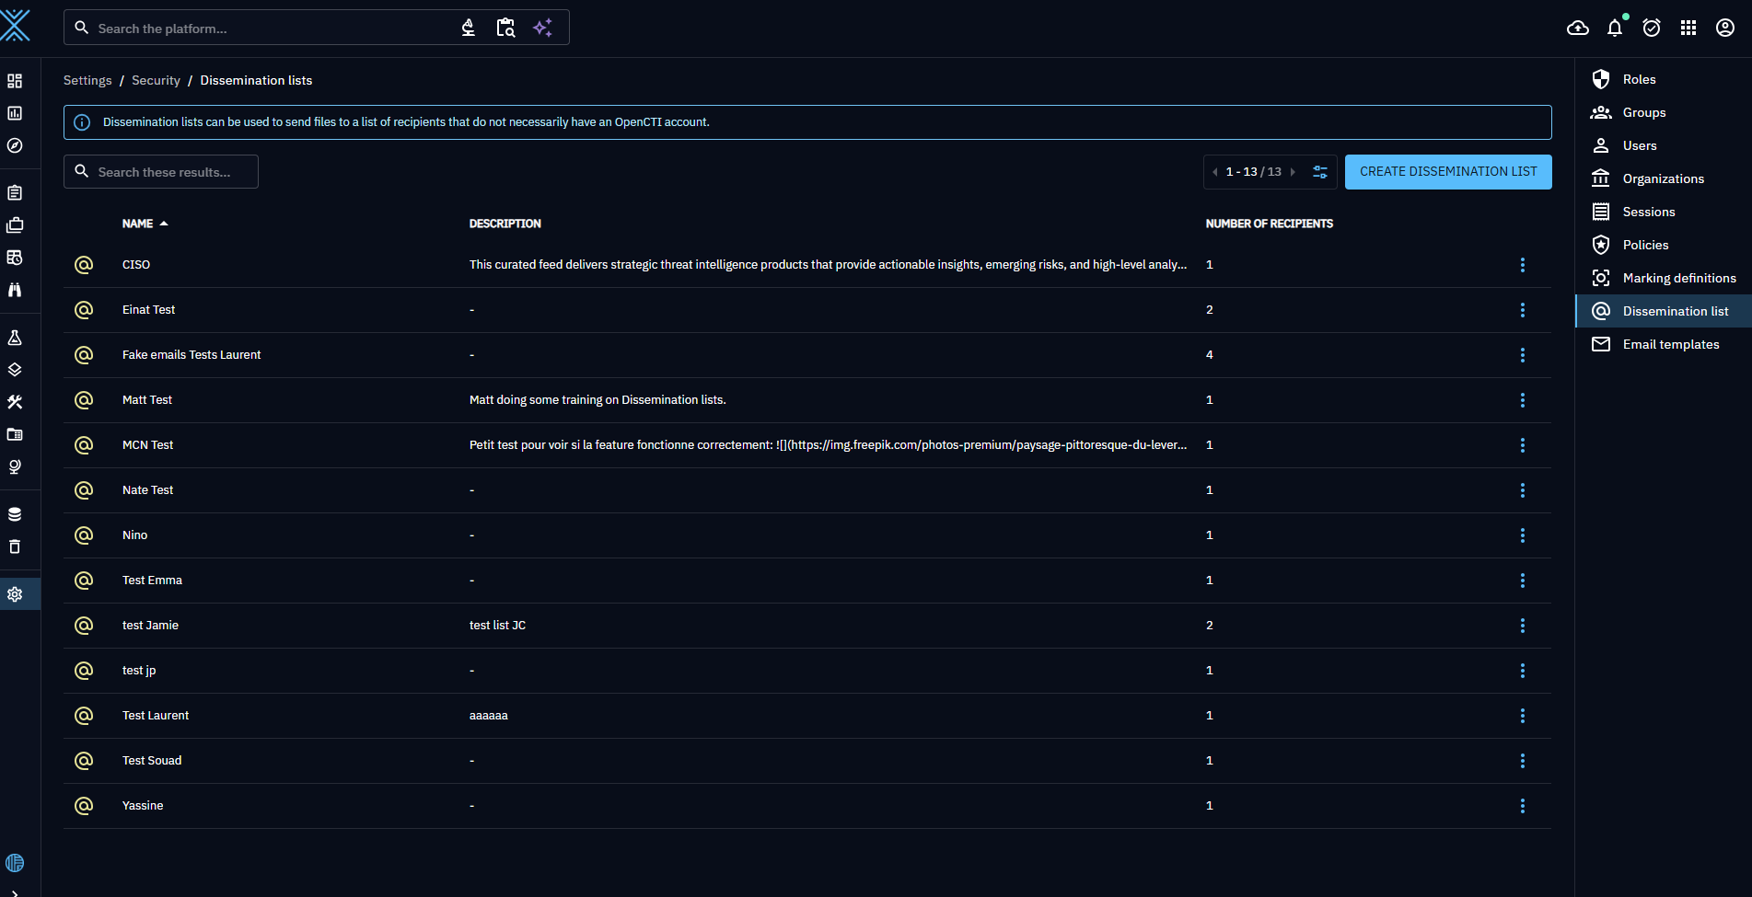The width and height of the screenshot is (1752, 897).
Task: Click the notifications bell icon
Action: (x=1614, y=28)
